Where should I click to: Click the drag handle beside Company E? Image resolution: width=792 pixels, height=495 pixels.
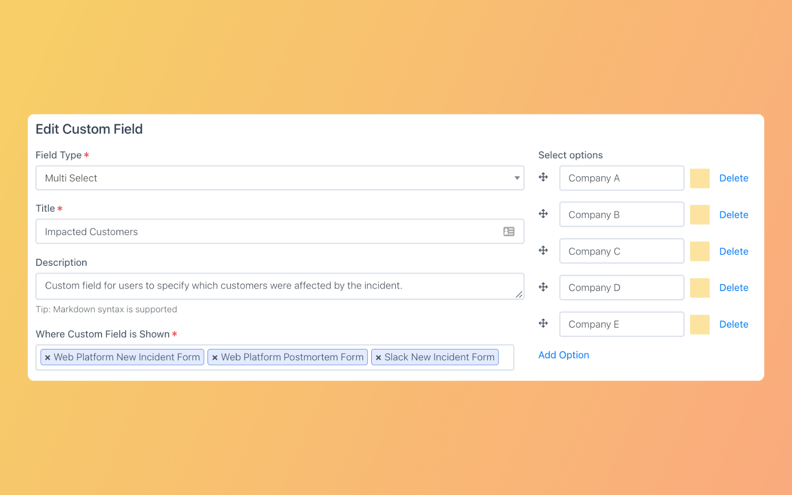tap(544, 323)
